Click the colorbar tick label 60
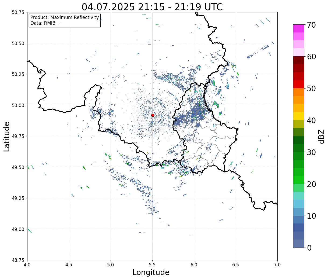This screenshot has width=328, height=279. click(311, 57)
